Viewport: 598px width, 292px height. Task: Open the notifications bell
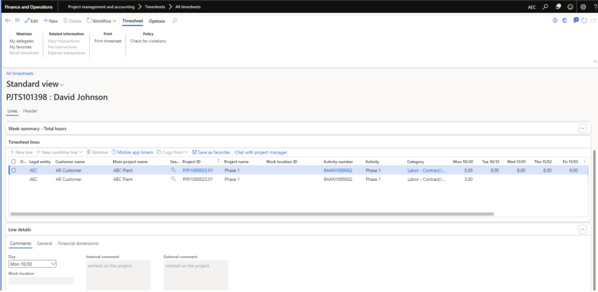[558, 7]
